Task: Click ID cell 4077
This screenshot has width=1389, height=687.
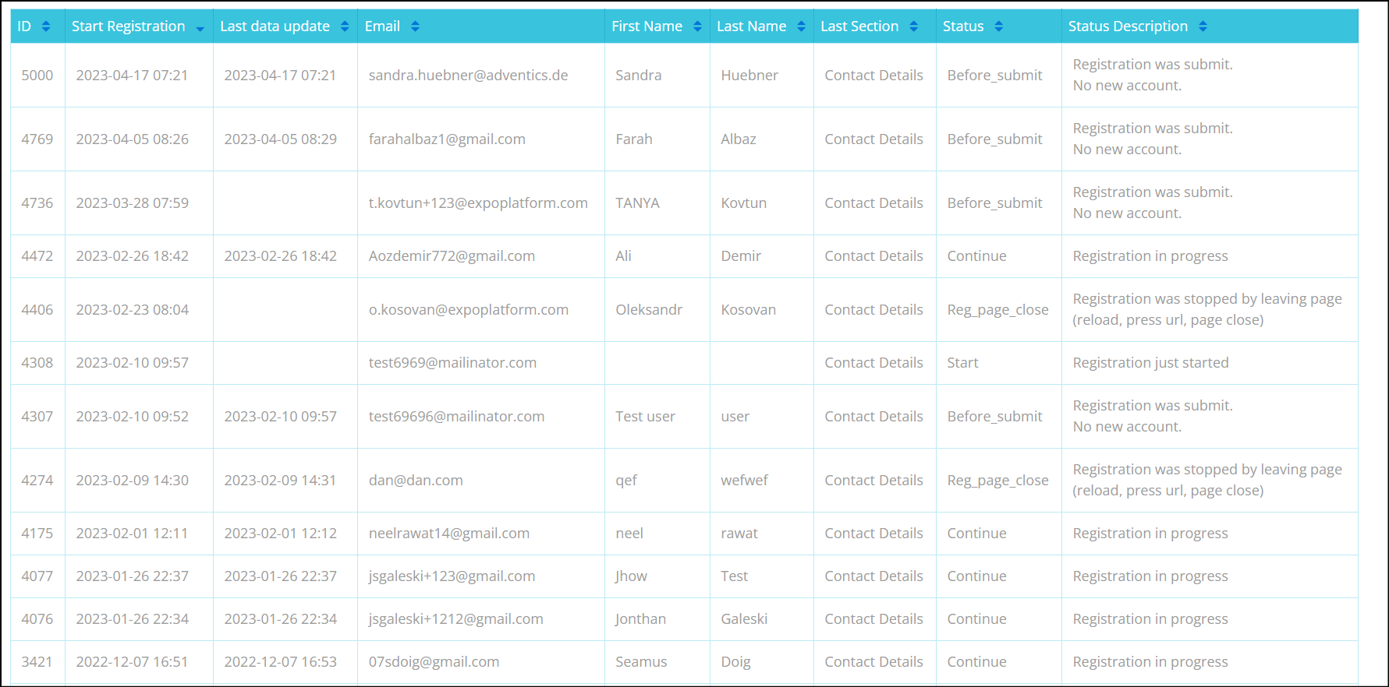Action: [37, 576]
